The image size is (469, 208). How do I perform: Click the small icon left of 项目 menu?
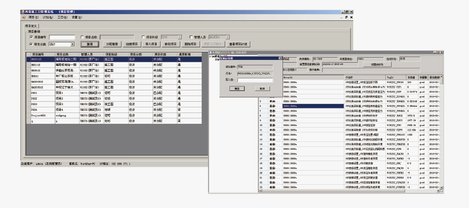click(x=24, y=18)
